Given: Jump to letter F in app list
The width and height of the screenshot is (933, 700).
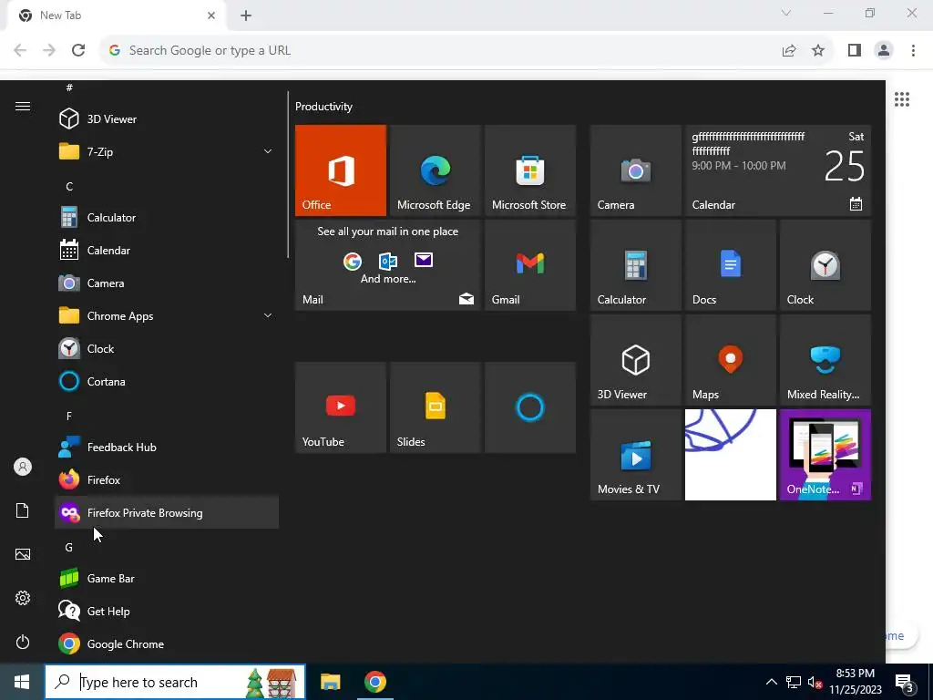Looking at the screenshot, I should (x=69, y=416).
